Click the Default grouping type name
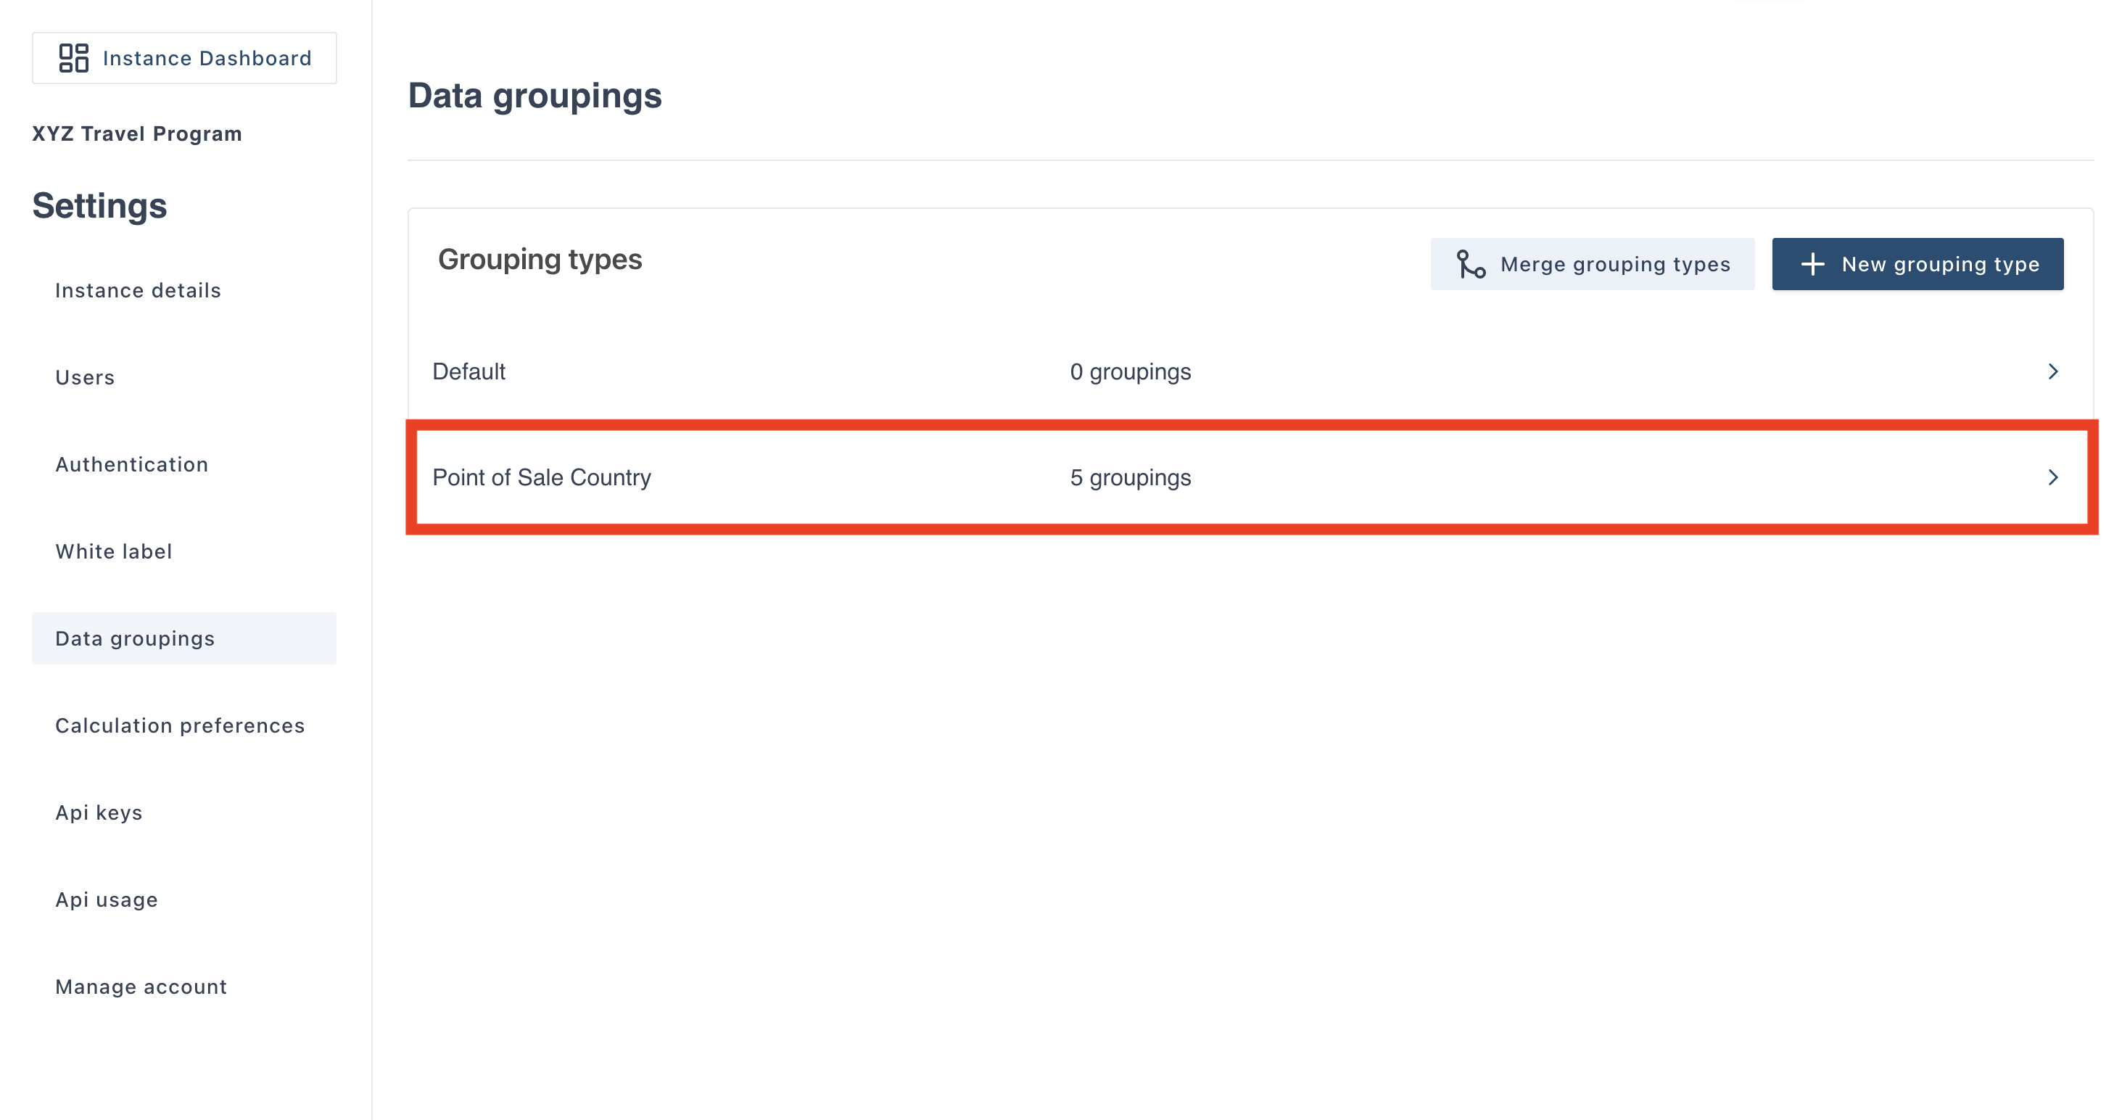This screenshot has height=1120, width=2122. pyautogui.click(x=468, y=371)
